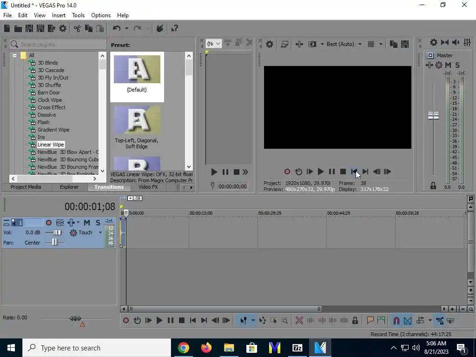
Task: Open the Insert menu
Action: pyautogui.click(x=59, y=15)
